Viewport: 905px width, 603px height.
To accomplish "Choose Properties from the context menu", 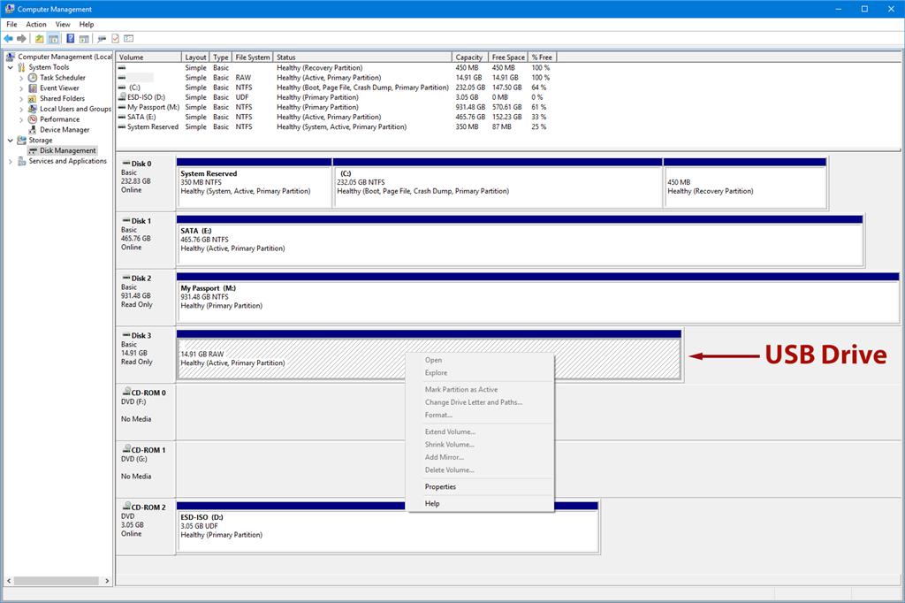I will 440,486.
